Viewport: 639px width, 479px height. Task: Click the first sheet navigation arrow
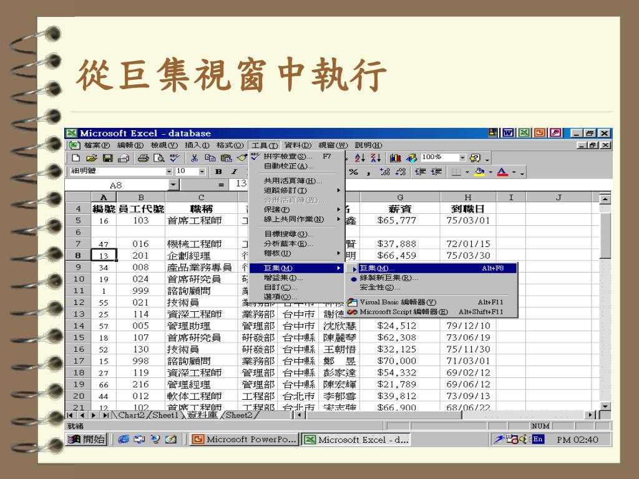(x=70, y=415)
